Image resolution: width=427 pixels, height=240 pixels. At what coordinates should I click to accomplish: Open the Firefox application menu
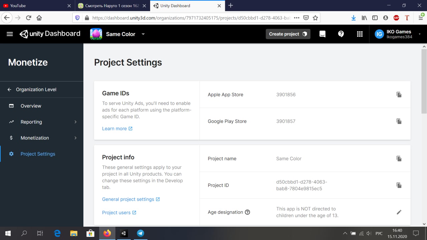coord(421,18)
